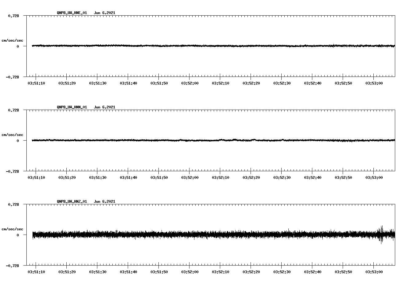Click cm/sec/sec unit label on HNE plot
Screen dimensions: 417x283
click(x=13, y=40)
